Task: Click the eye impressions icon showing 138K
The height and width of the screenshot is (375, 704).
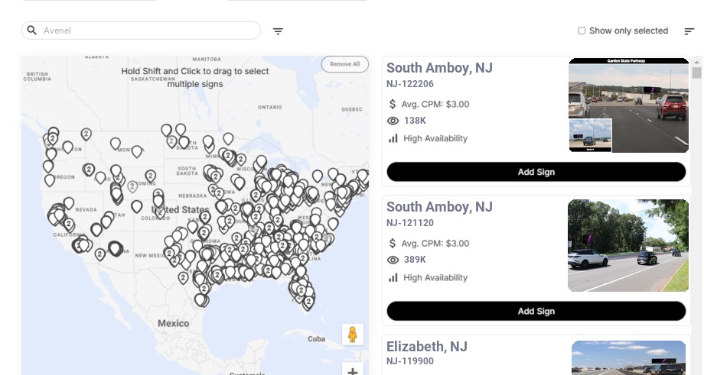Action: click(393, 121)
